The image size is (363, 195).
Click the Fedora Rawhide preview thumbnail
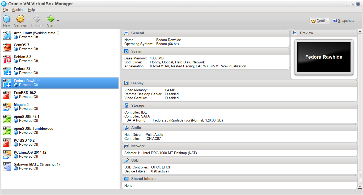pos(324,57)
